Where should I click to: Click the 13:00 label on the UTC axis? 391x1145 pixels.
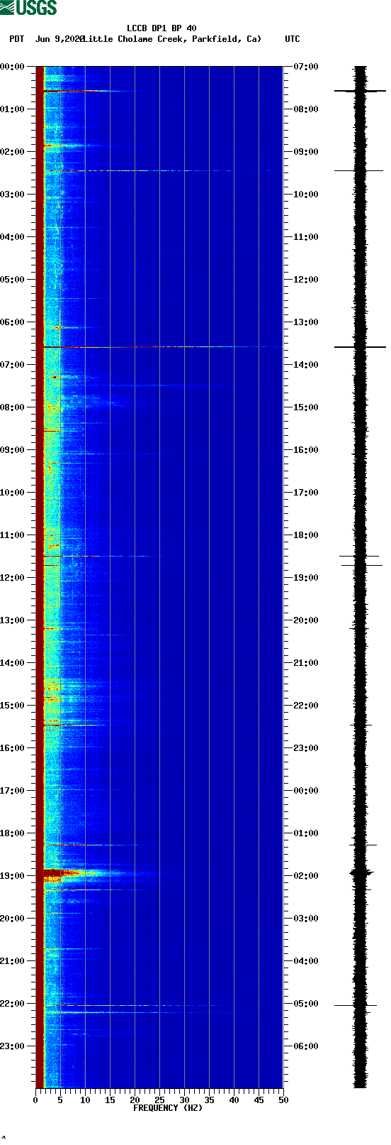[x=306, y=322]
